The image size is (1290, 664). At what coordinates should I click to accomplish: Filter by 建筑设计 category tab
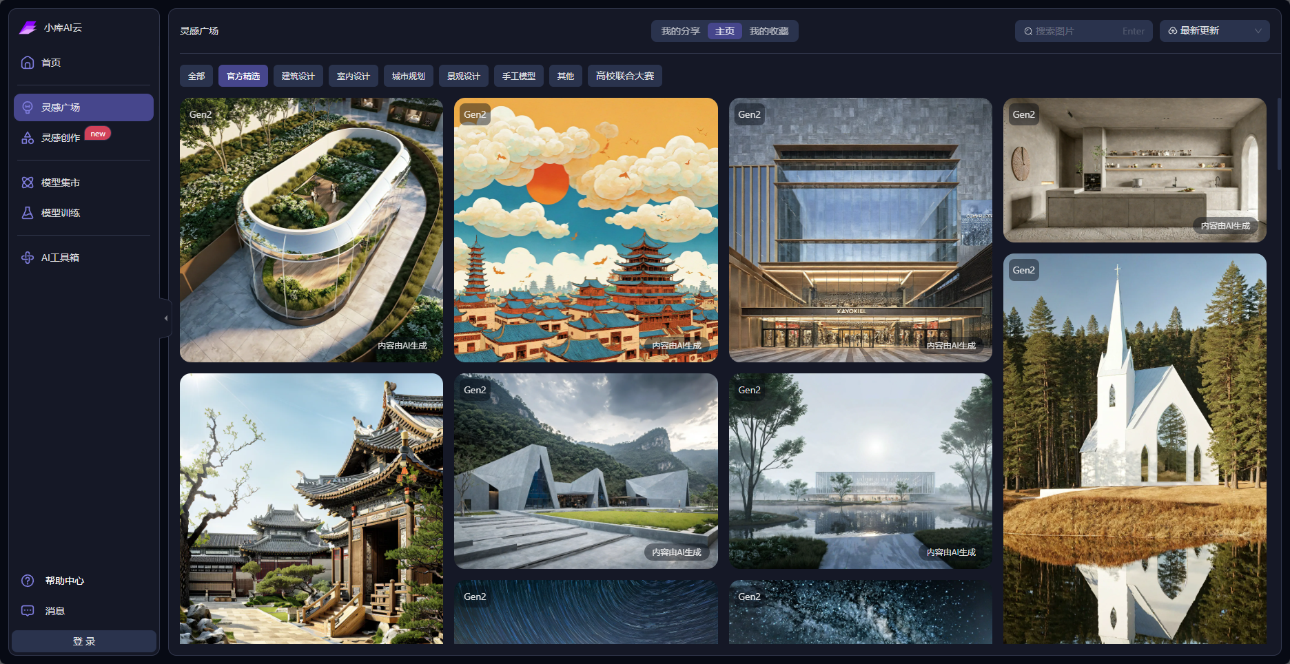pyautogui.click(x=298, y=76)
